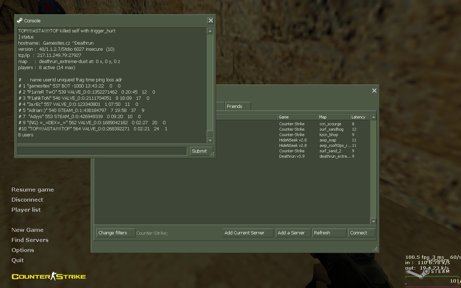Click the console scrollbar up arrow
Image resolution: width=461 pixels, height=288 pixels.
[210, 31]
